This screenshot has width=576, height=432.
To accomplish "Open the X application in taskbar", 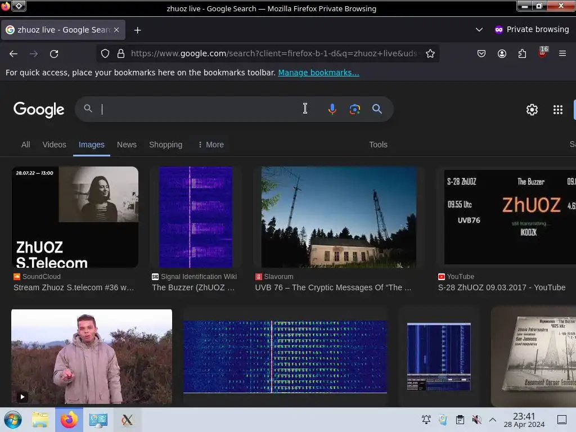I will click(x=127, y=420).
